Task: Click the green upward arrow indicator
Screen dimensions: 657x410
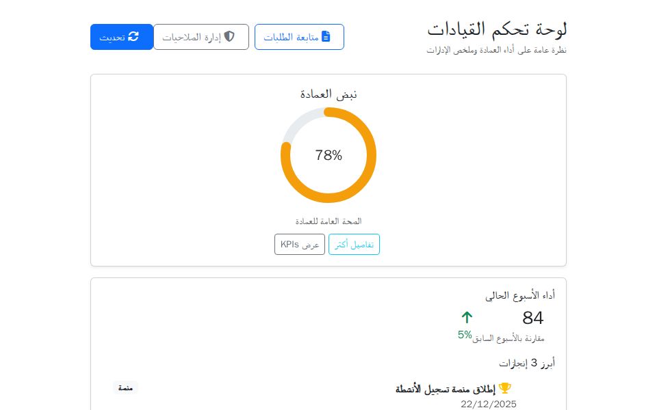Action: [467, 317]
